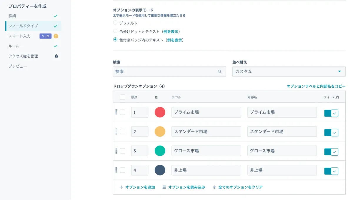This screenshot has height=200, width=353.
Task: Click the trash icon beside 全てのオプションをクリア
Action: click(215, 187)
